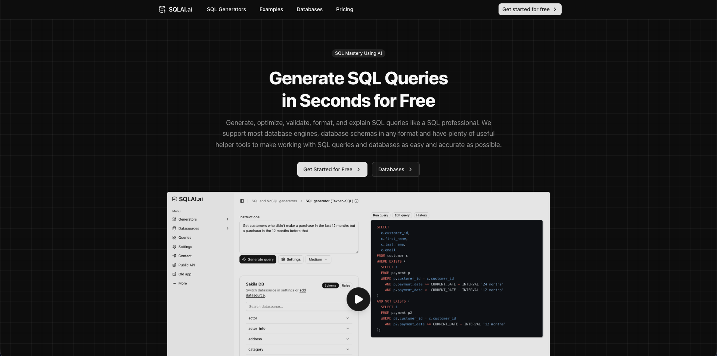
Task: Click the info icon beside SQL generator title
Action: point(357,201)
